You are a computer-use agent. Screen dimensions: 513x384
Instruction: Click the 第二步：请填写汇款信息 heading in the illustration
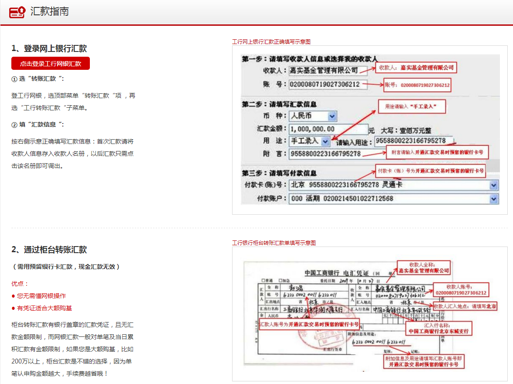coord(279,104)
